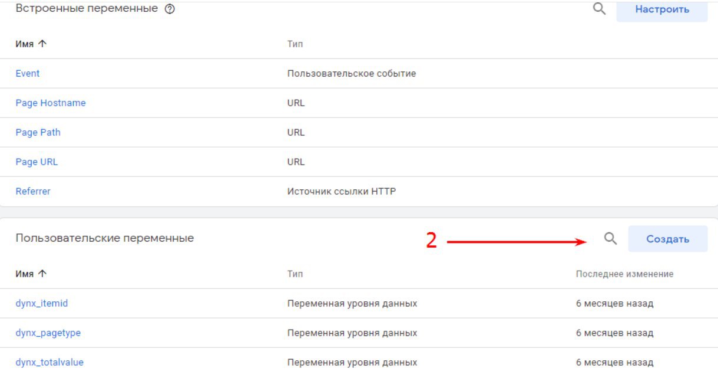Open the Event variable
This screenshot has height=372, width=718.
[28, 74]
